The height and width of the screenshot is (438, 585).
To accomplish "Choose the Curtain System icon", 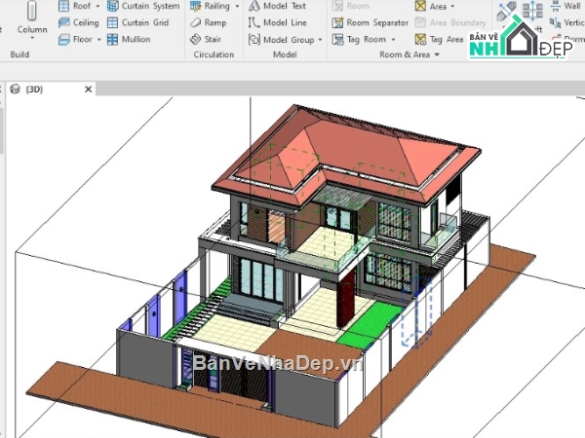I will [113, 6].
